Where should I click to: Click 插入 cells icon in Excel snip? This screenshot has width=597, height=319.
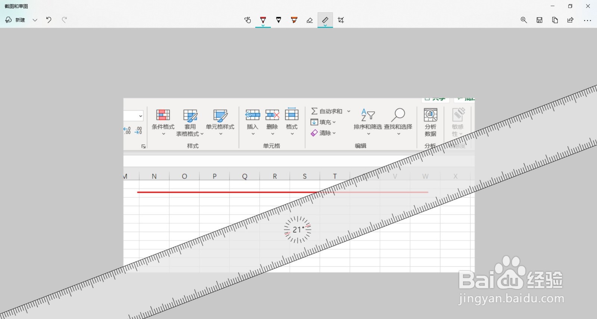pos(253,115)
